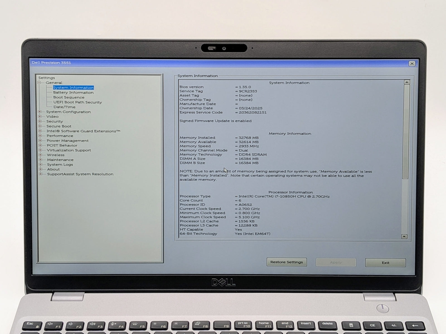
Task: Click Memory Installed value 32768 MB
Action: (x=249, y=138)
